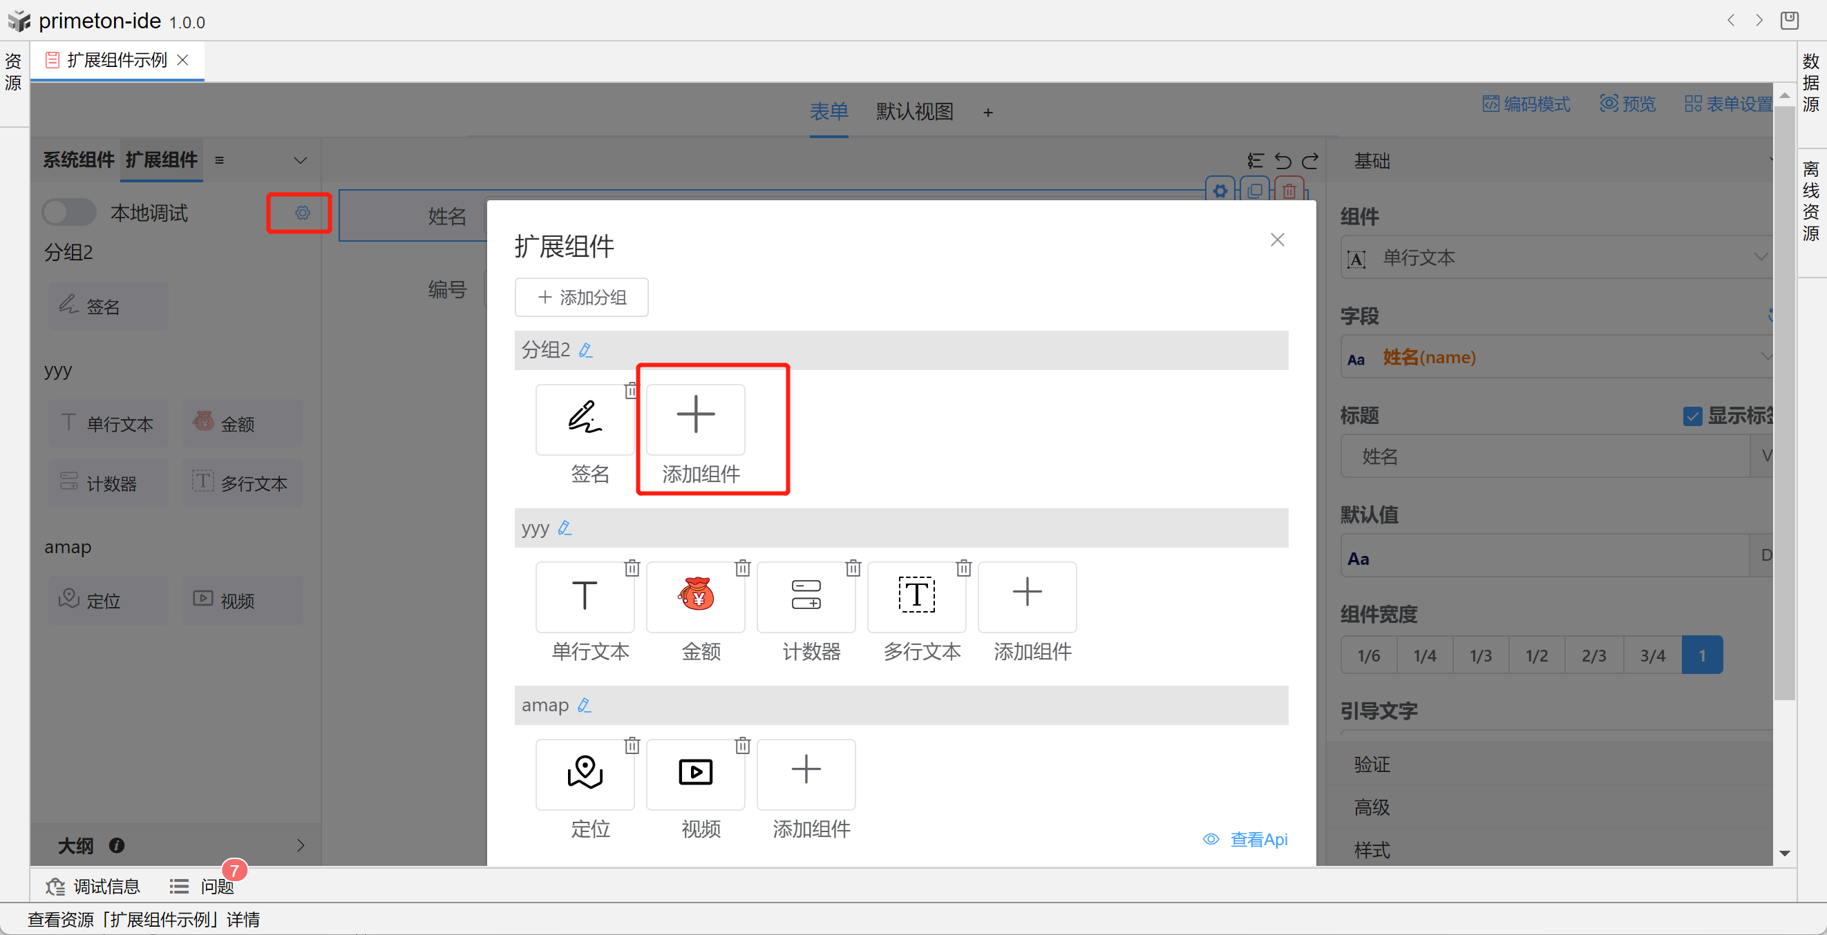Click the undo arrow in toolbar

1282,161
